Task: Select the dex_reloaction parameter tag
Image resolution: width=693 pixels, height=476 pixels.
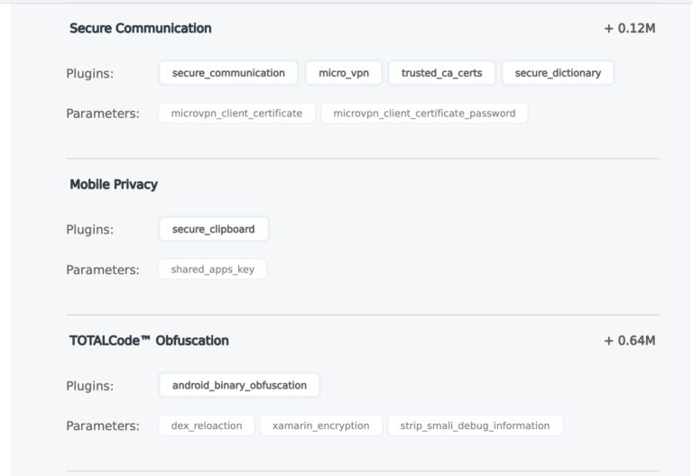Action: 207,426
